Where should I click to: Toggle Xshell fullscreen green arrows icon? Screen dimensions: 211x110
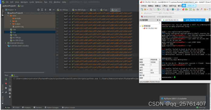tap(190, 9)
